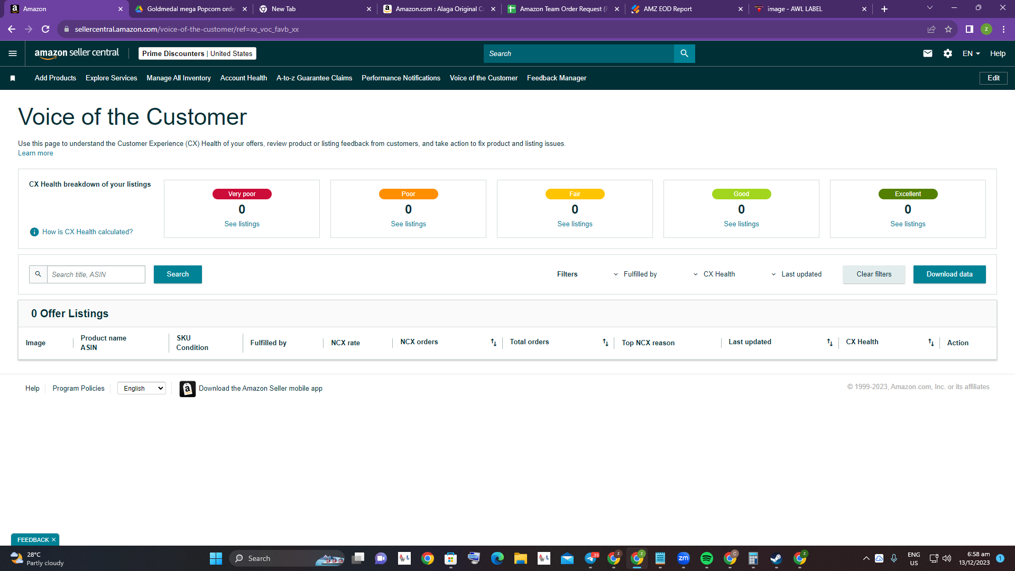Sort by Last updated column arrows
The image size is (1015, 571).
pyautogui.click(x=829, y=343)
